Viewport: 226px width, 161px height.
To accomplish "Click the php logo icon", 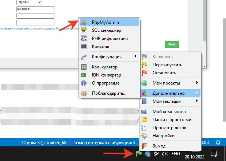I will coord(84,38).
